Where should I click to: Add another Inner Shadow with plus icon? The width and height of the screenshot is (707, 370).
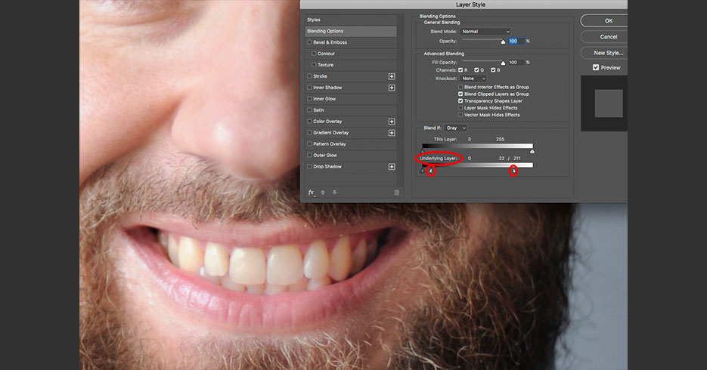click(x=392, y=88)
